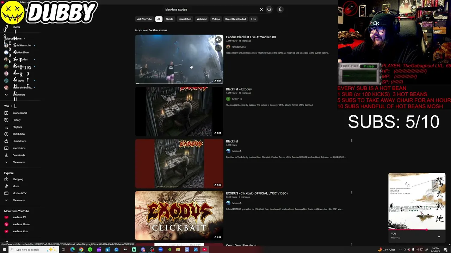Open YouTube Music from the sidebar
Screen dimensions: 451x253
pyautogui.click(x=21, y=224)
